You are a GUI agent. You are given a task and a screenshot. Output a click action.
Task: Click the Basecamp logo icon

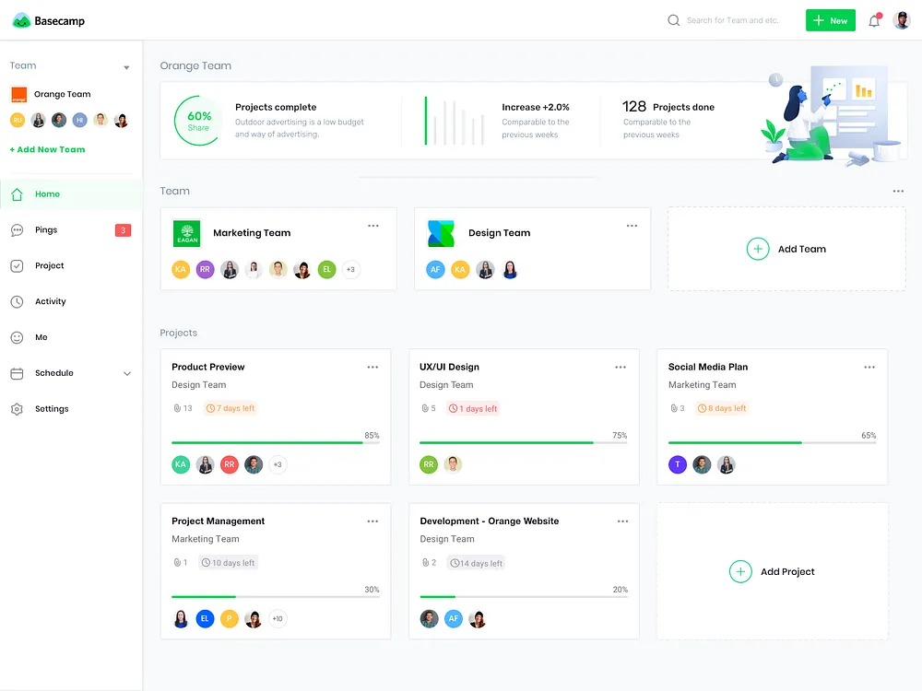21,20
